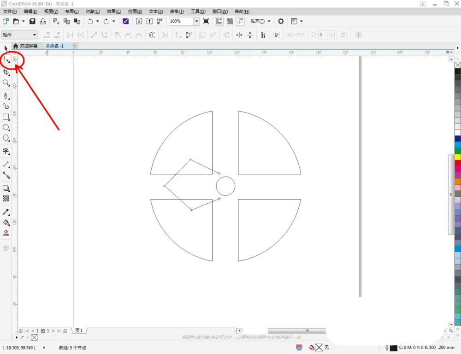
Task: Select the Artistic Media tool
Action: (x=6, y=106)
